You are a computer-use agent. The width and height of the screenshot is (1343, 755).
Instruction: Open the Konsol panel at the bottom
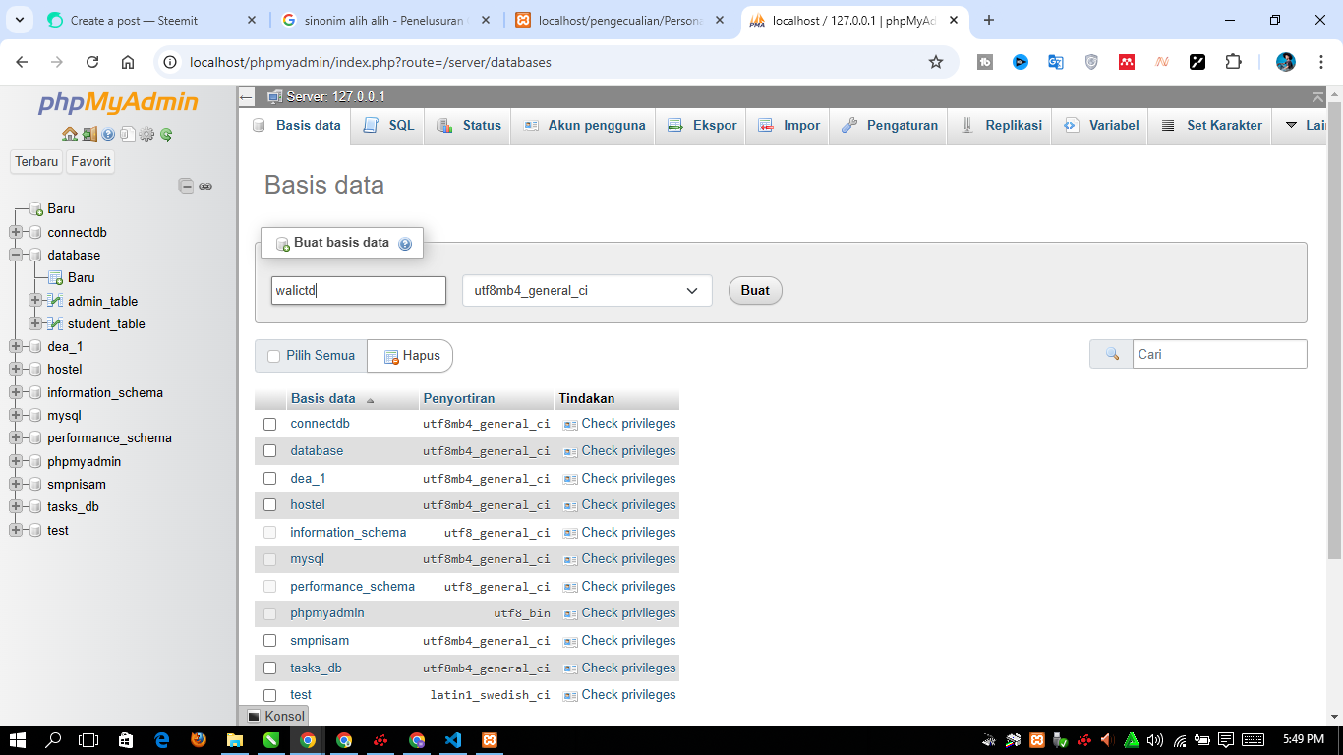click(x=276, y=717)
